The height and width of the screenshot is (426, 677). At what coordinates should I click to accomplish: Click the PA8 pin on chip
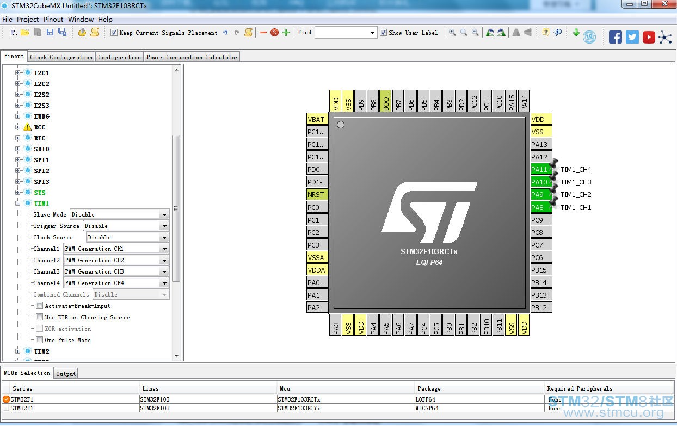(x=541, y=207)
